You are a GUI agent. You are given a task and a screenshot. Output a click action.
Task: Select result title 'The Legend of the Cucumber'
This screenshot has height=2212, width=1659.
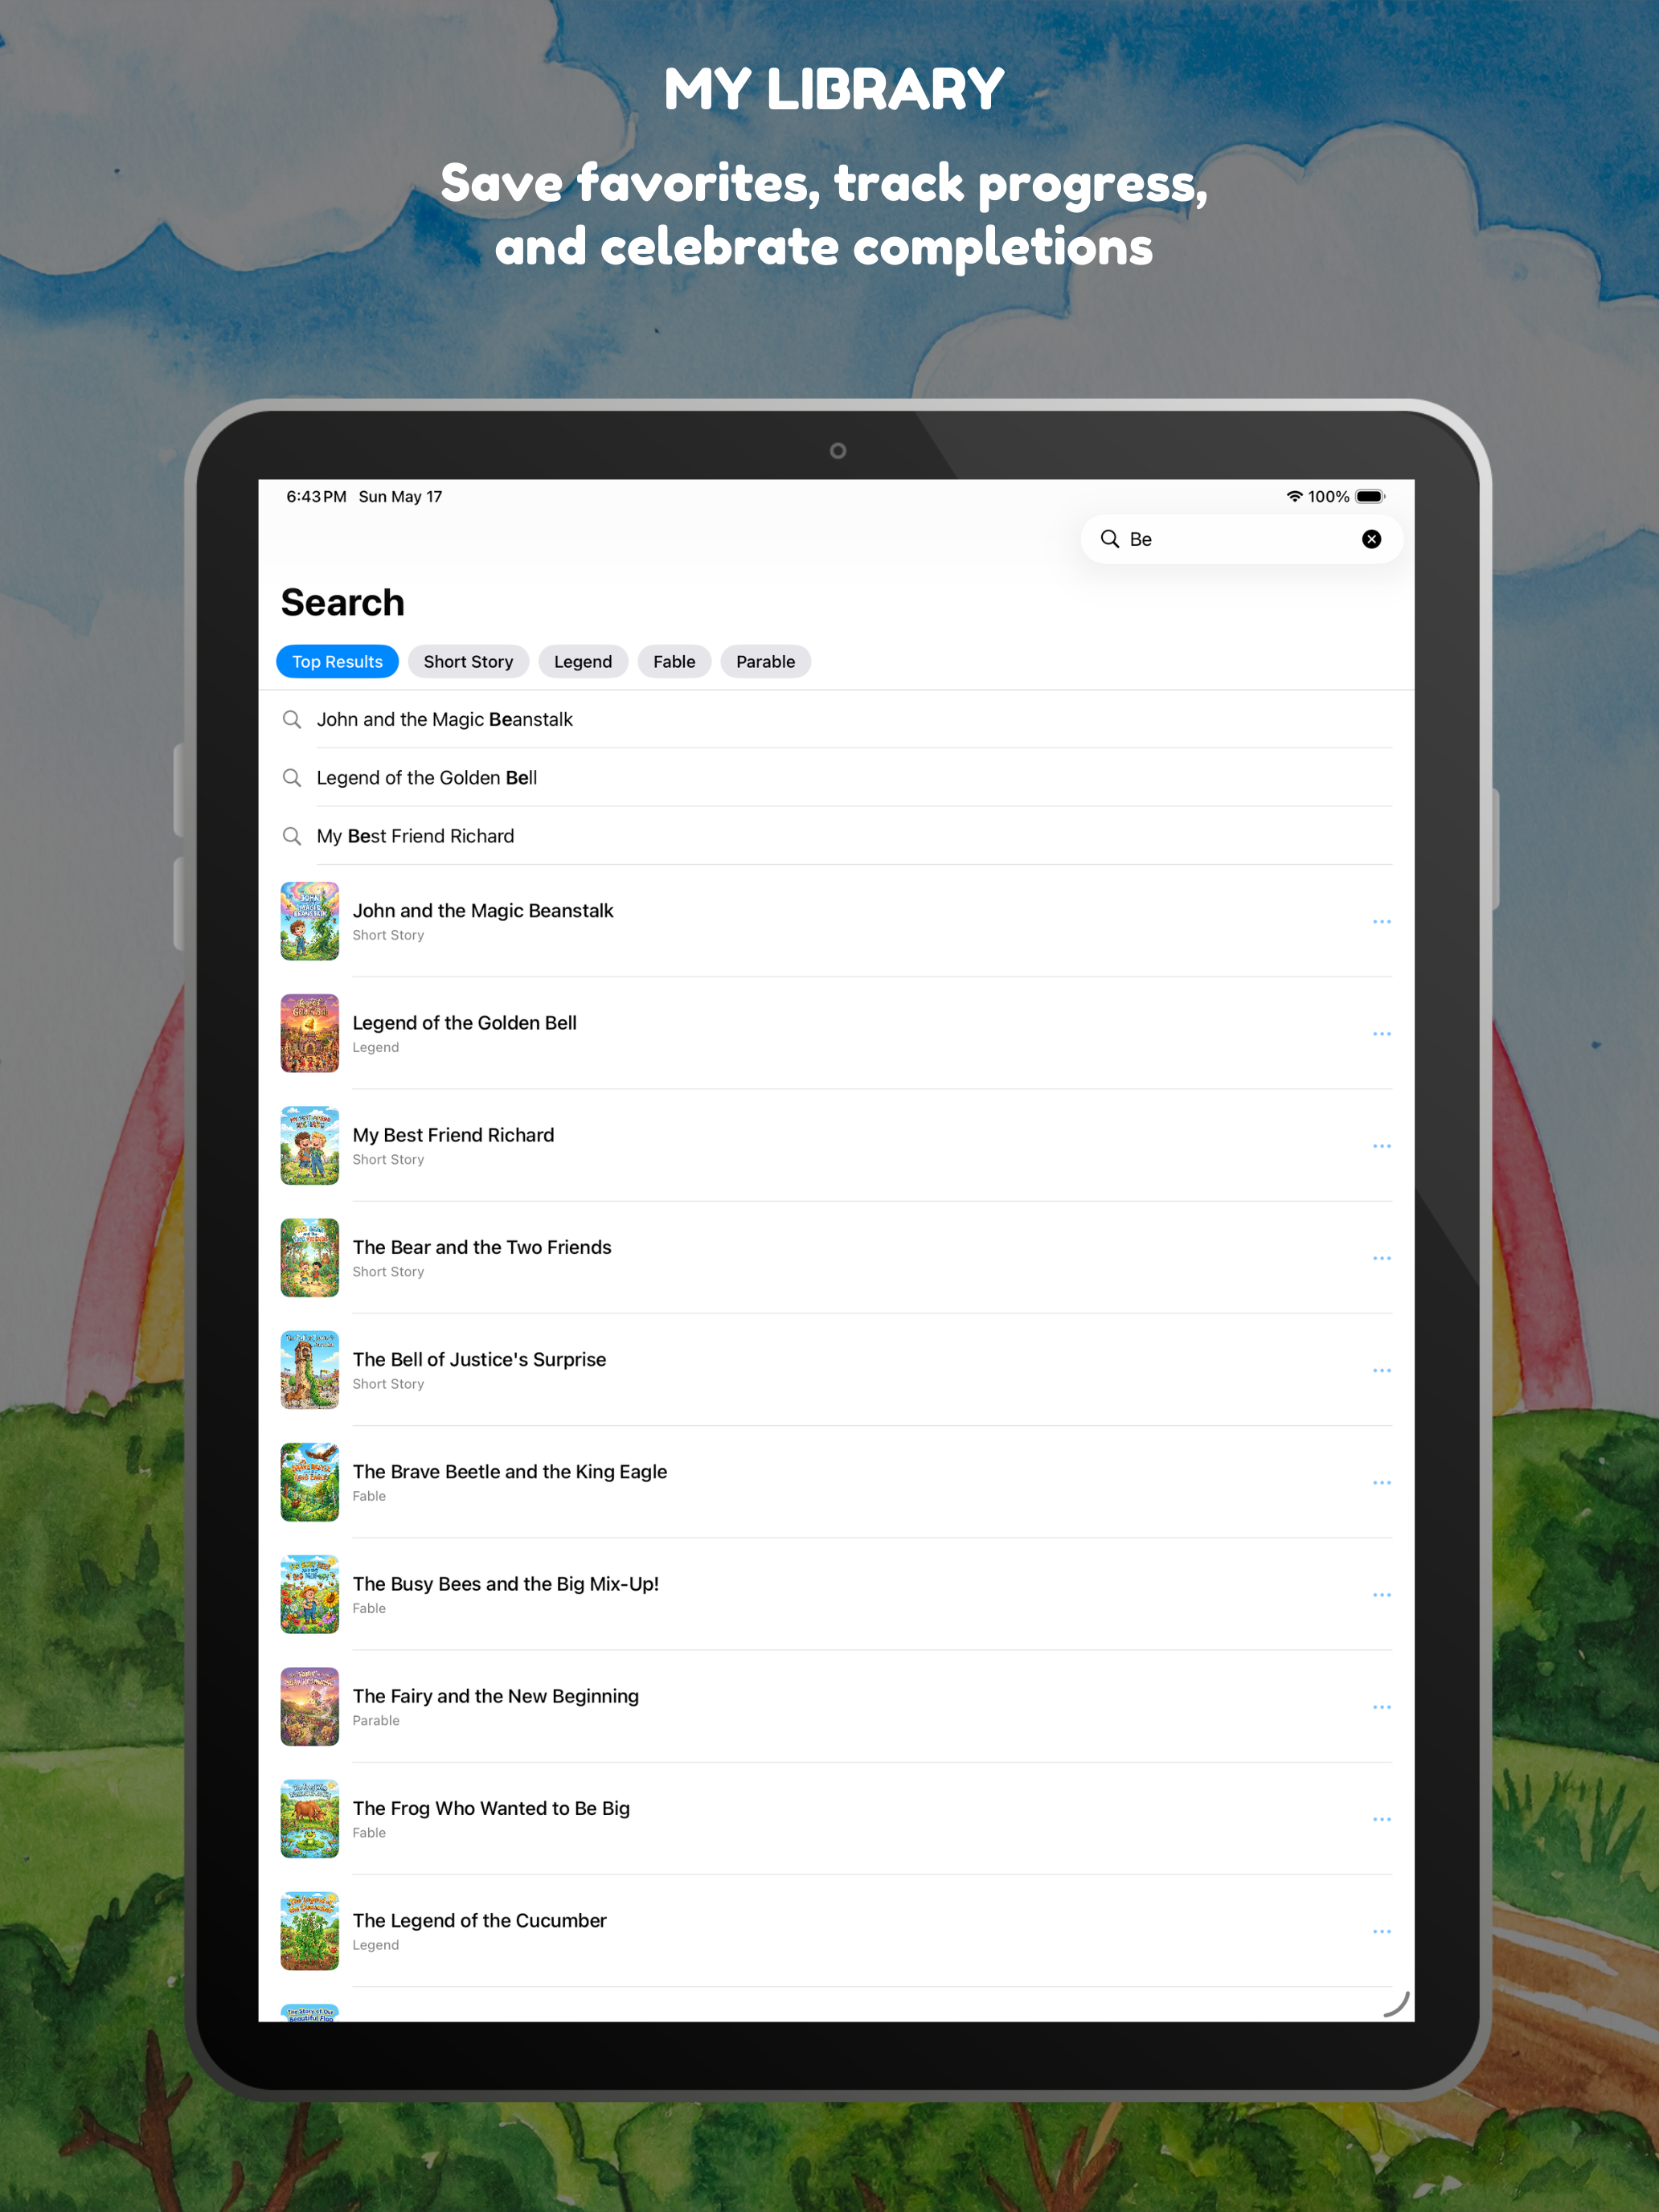pyautogui.click(x=479, y=1920)
